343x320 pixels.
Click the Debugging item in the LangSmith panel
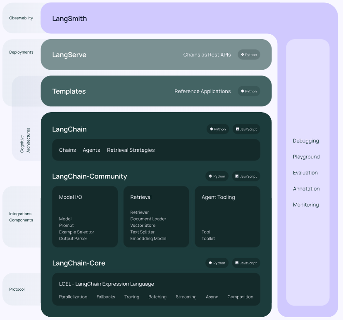306,141
